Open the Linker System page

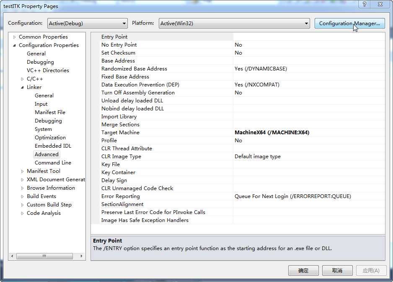point(43,129)
